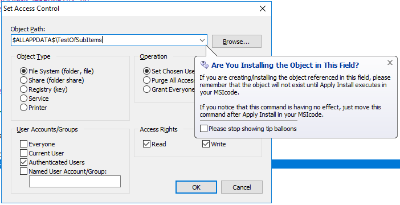Close the Set Access Control dialog
Viewport: 400px width, 205px height.
(x=263, y=9)
